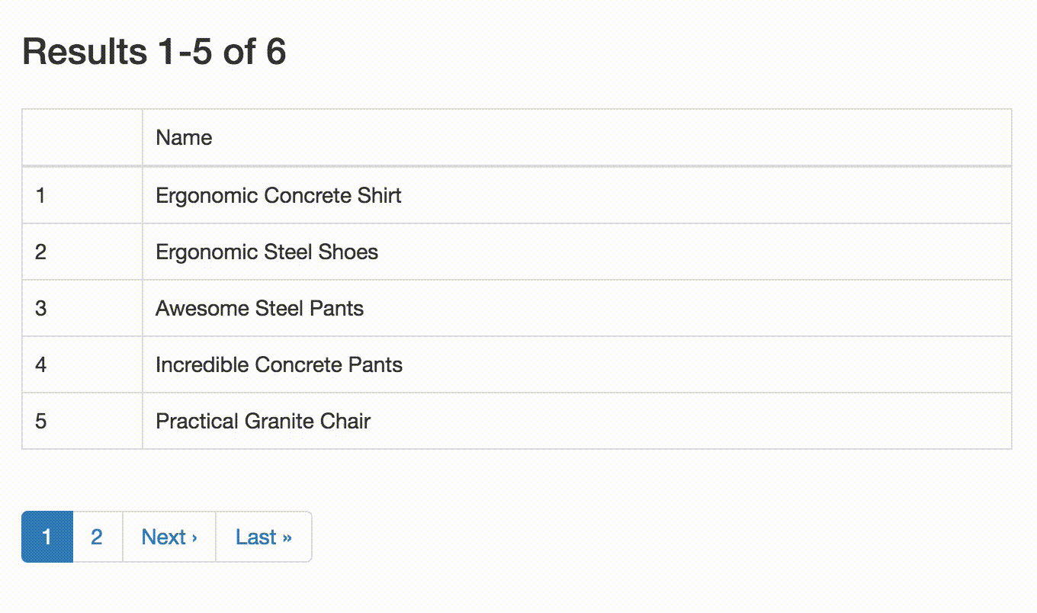Select Ergonomic Steel Shoes row name
Viewport: 1037px width, 613px height.
pyautogui.click(x=267, y=252)
